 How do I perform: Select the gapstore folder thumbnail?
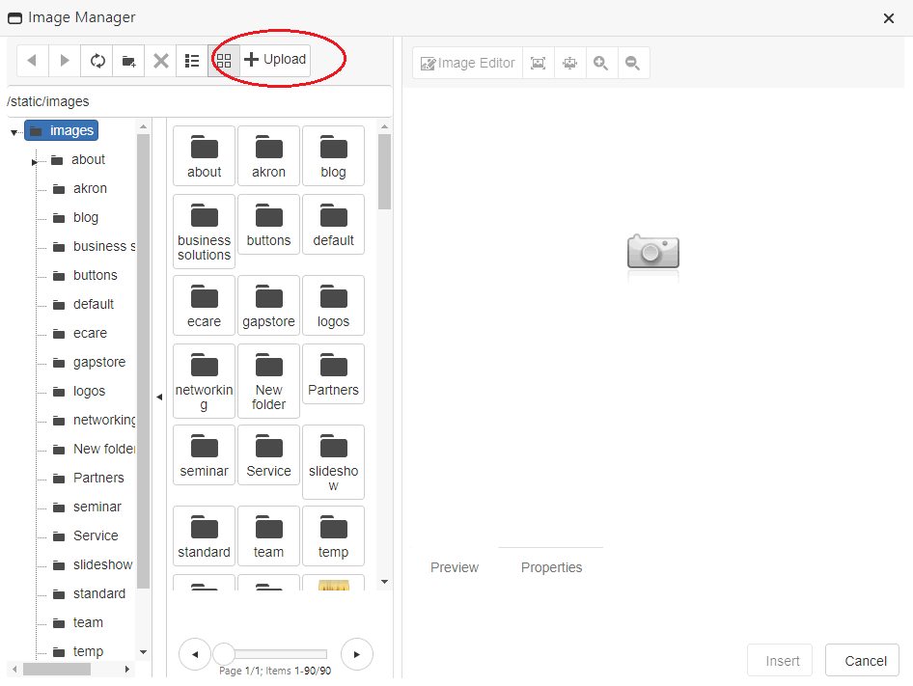(268, 306)
